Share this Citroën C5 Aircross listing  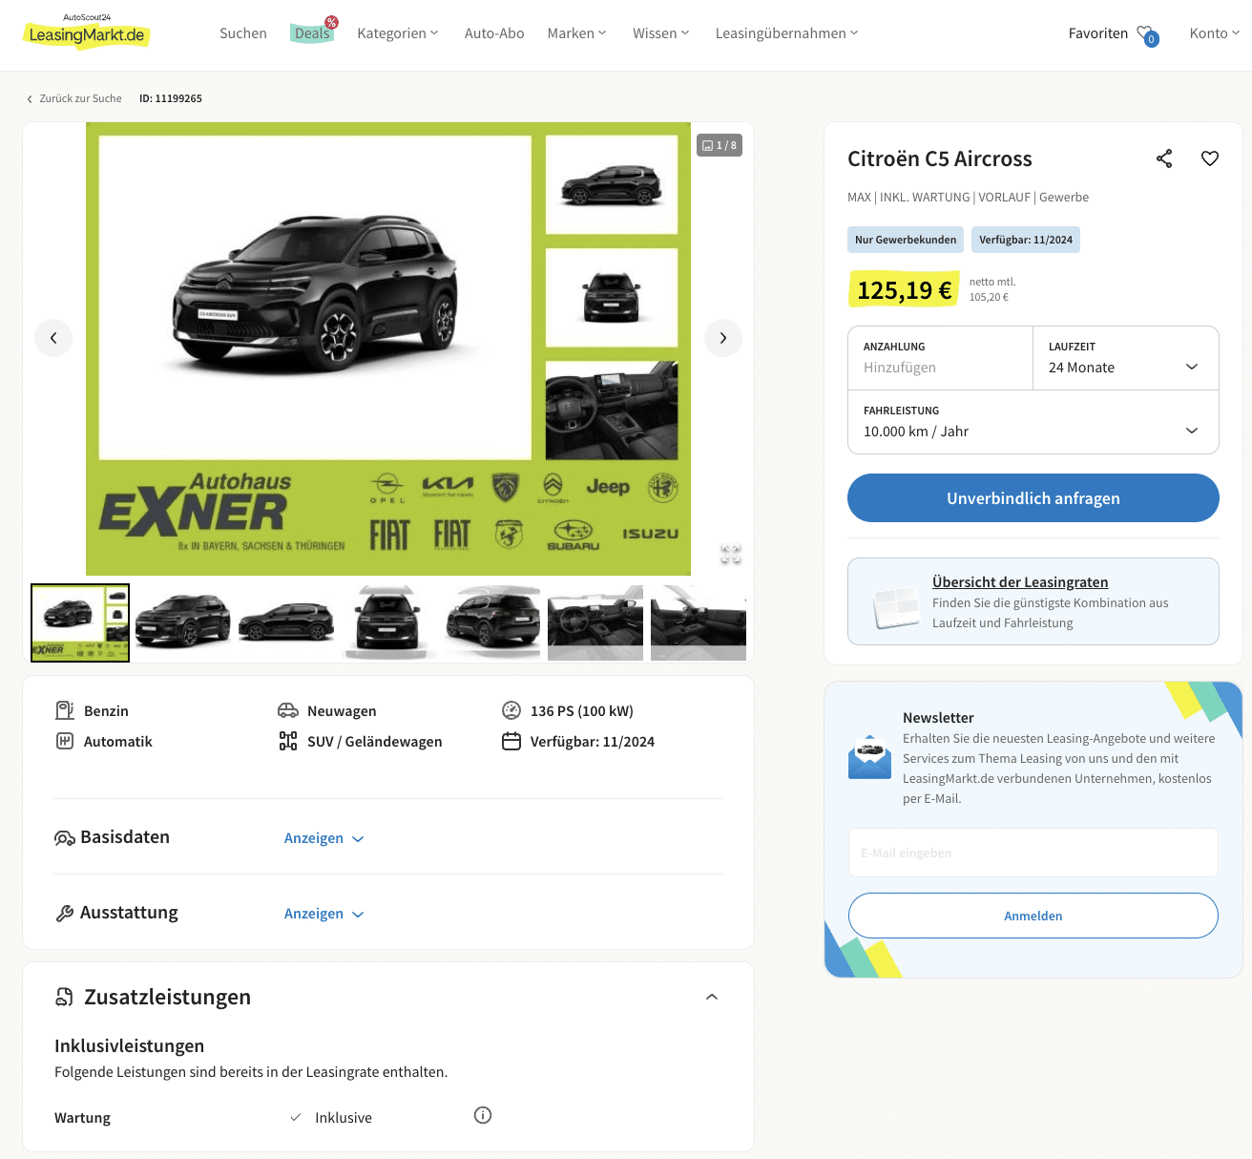(x=1164, y=158)
